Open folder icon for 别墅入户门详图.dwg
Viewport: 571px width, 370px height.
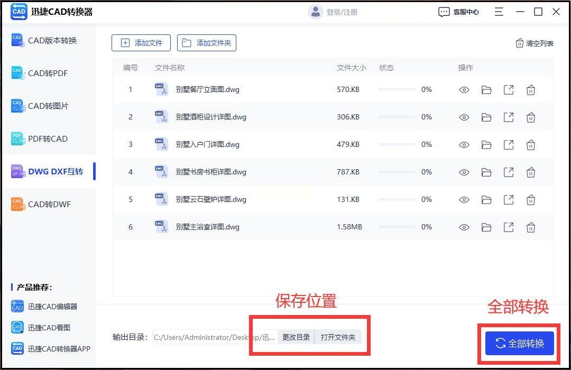coord(486,145)
